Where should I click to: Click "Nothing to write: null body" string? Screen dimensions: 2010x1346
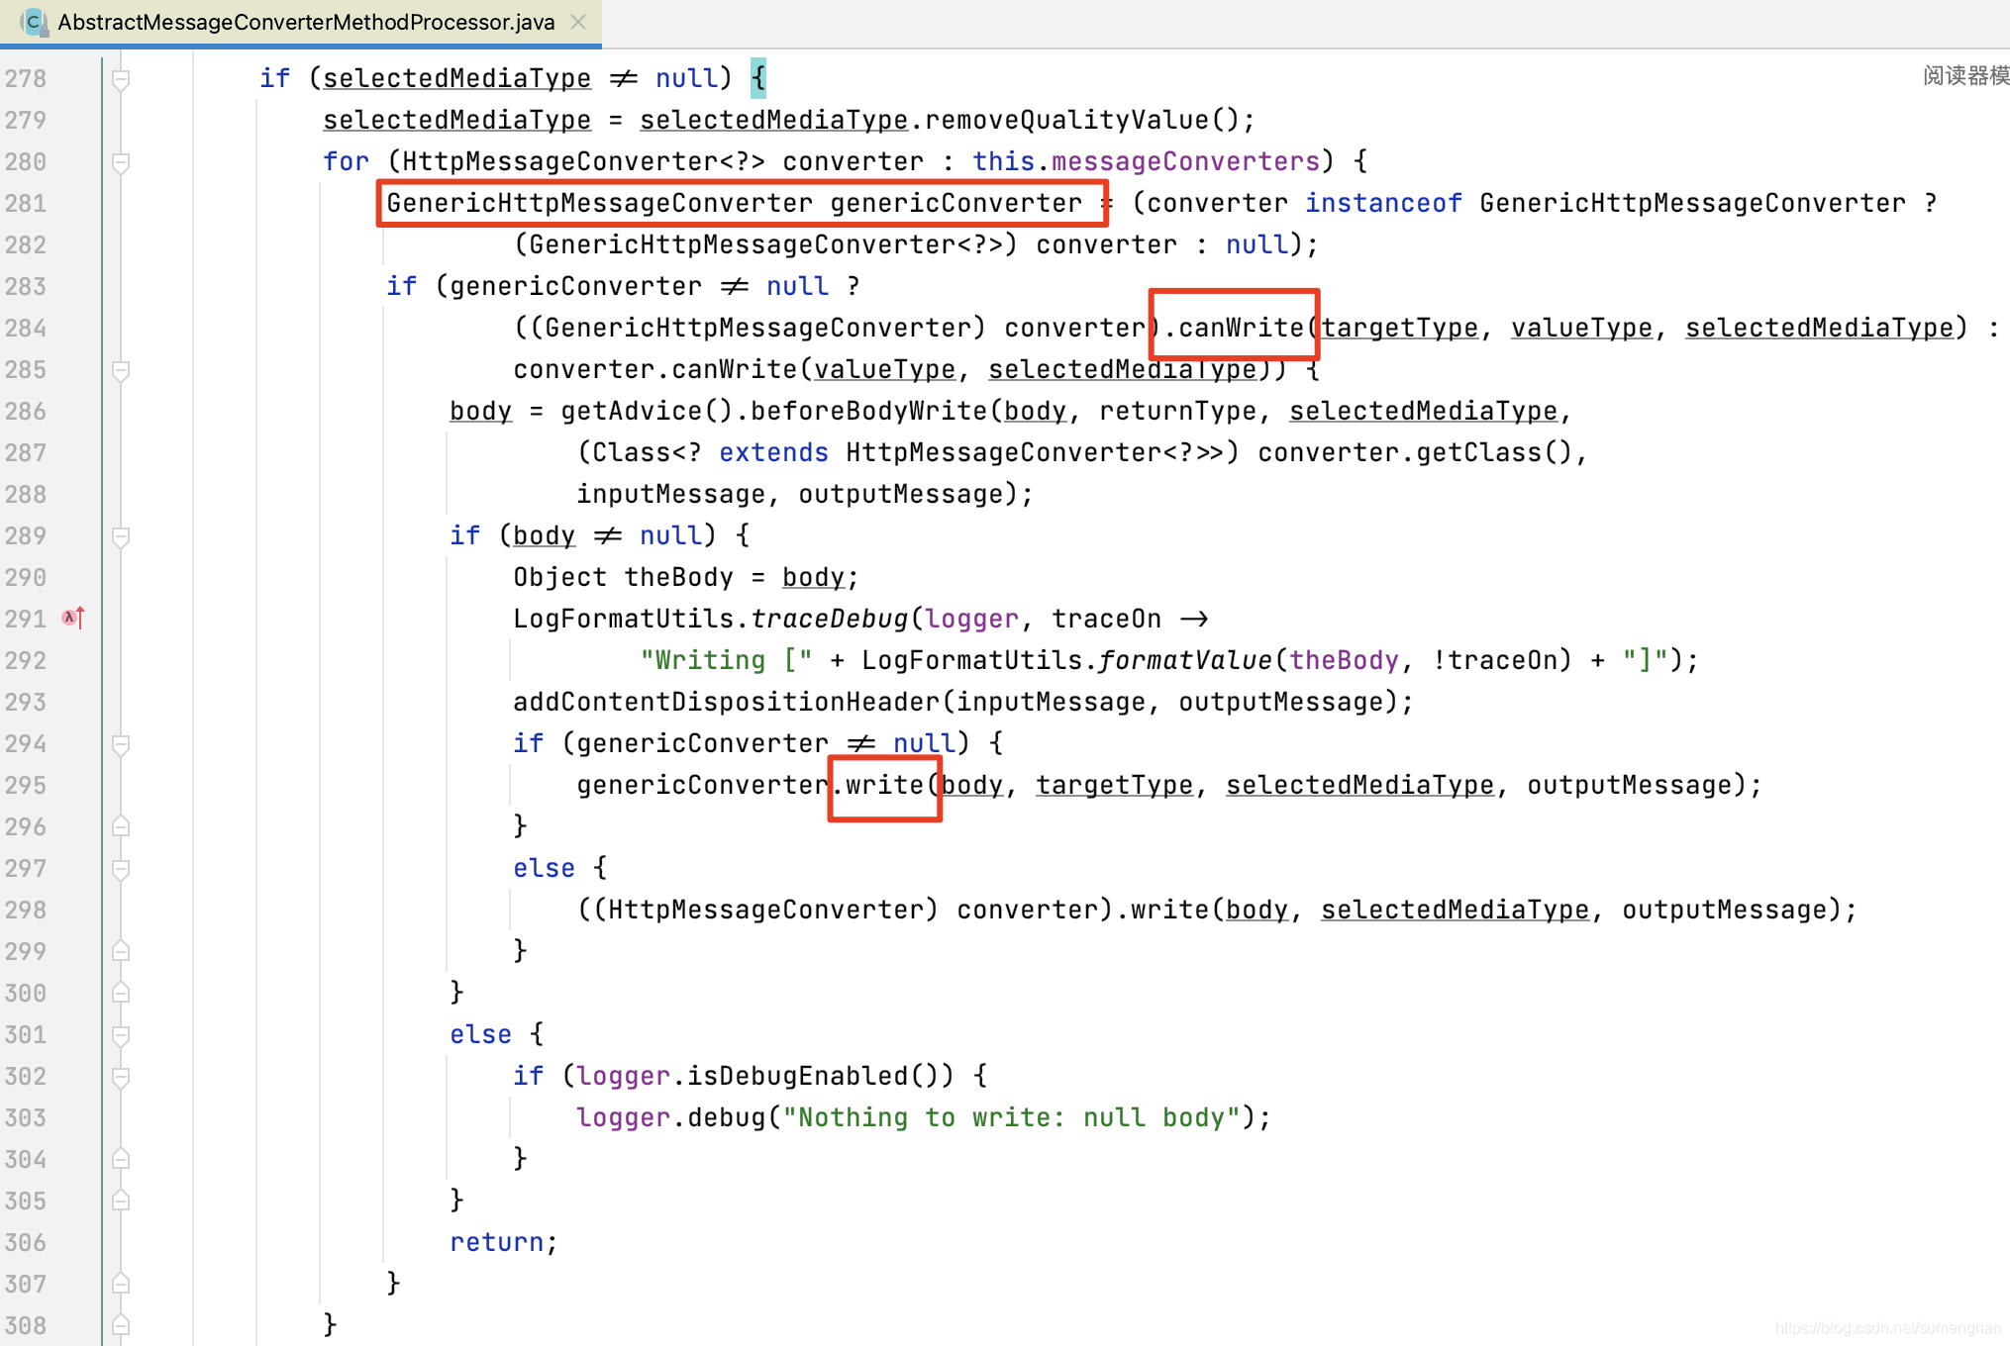tap(1012, 1117)
